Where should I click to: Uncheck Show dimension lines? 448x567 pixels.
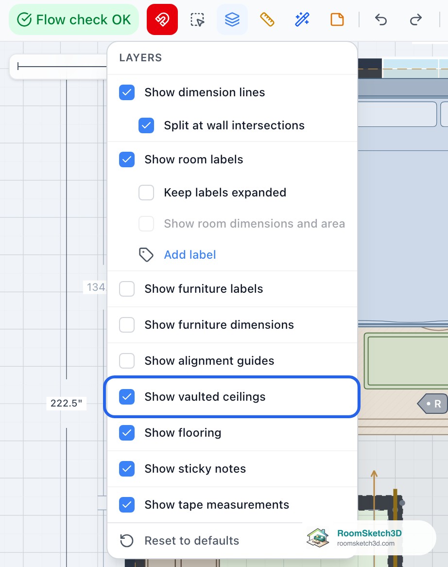pyautogui.click(x=127, y=92)
